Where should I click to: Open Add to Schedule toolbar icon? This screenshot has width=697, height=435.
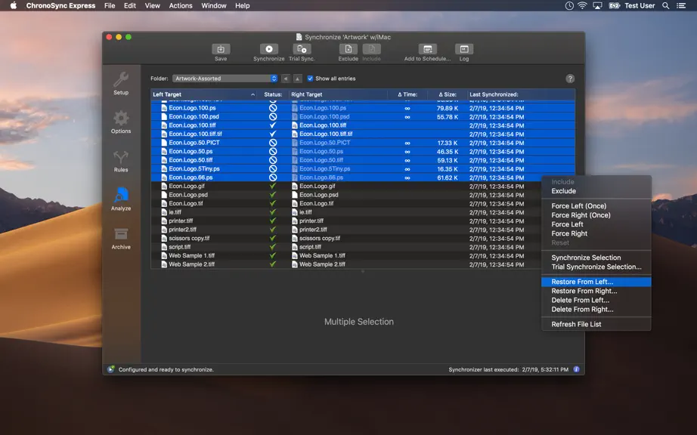pos(428,49)
